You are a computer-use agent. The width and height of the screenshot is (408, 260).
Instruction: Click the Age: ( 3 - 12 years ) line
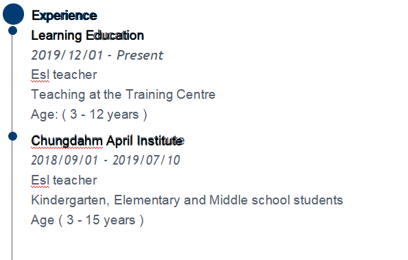point(89,115)
